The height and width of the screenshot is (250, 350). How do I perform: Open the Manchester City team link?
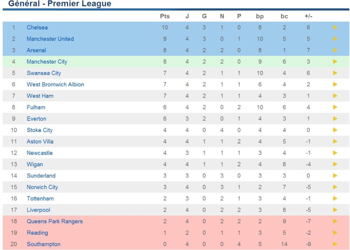click(47, 62)
